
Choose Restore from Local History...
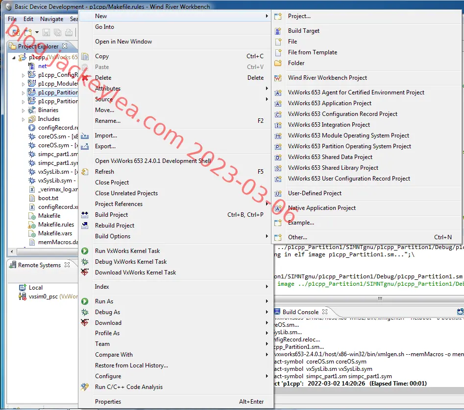click(181, 365)
